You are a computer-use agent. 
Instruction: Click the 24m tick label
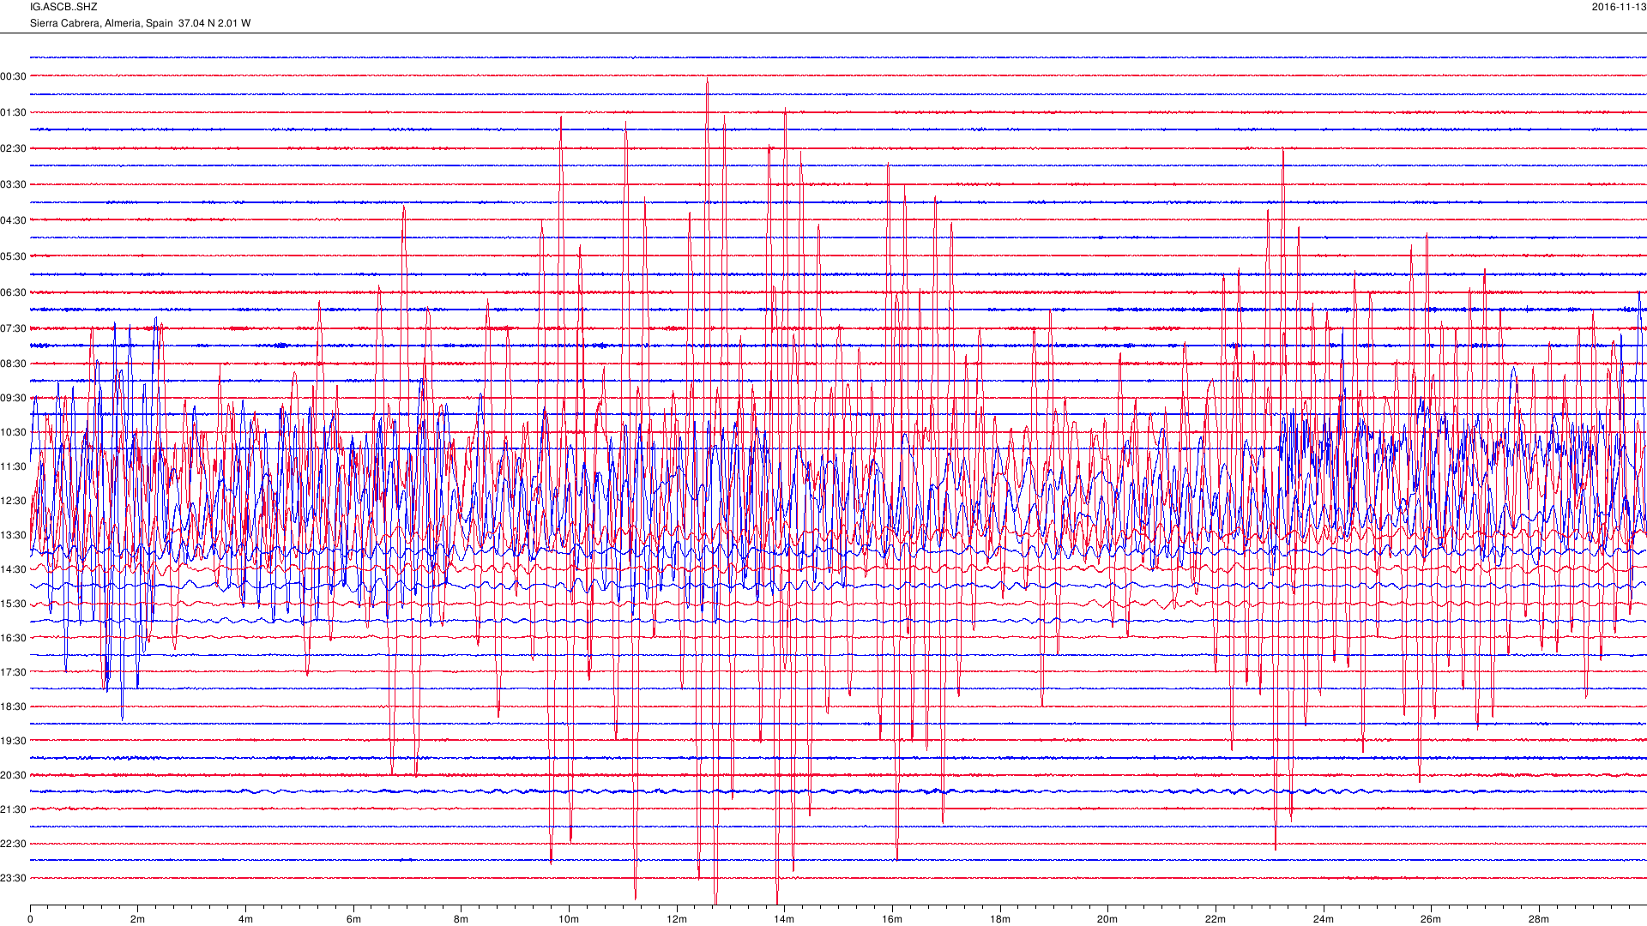click(1324, 919)
